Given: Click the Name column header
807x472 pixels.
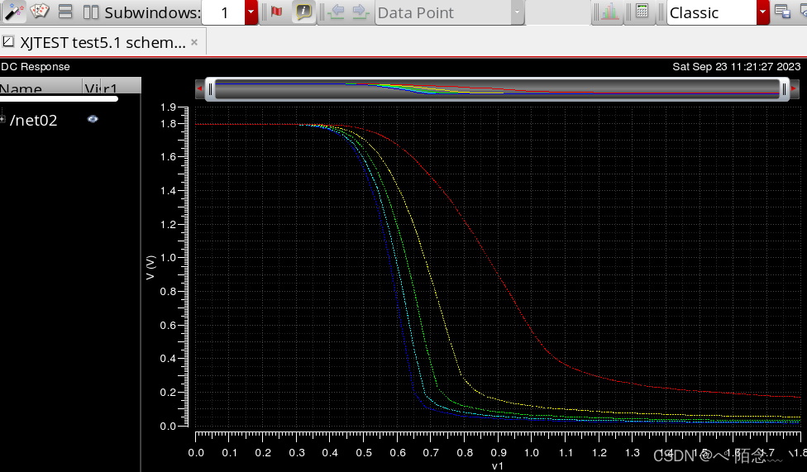Looking at the screenshot, I should click(x=41, y=86).
